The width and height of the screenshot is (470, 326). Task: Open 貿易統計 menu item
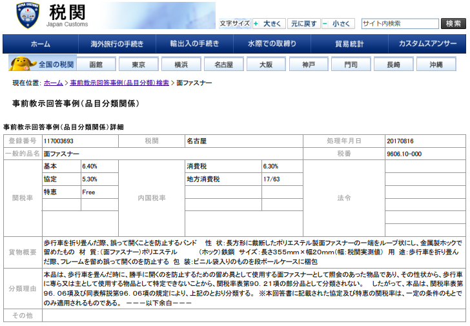point(349,44)
